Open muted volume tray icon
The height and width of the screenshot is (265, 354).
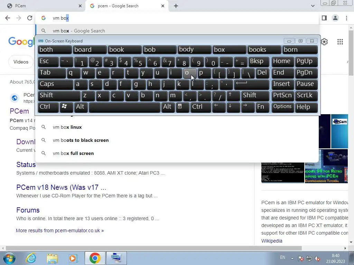[317, 259]
